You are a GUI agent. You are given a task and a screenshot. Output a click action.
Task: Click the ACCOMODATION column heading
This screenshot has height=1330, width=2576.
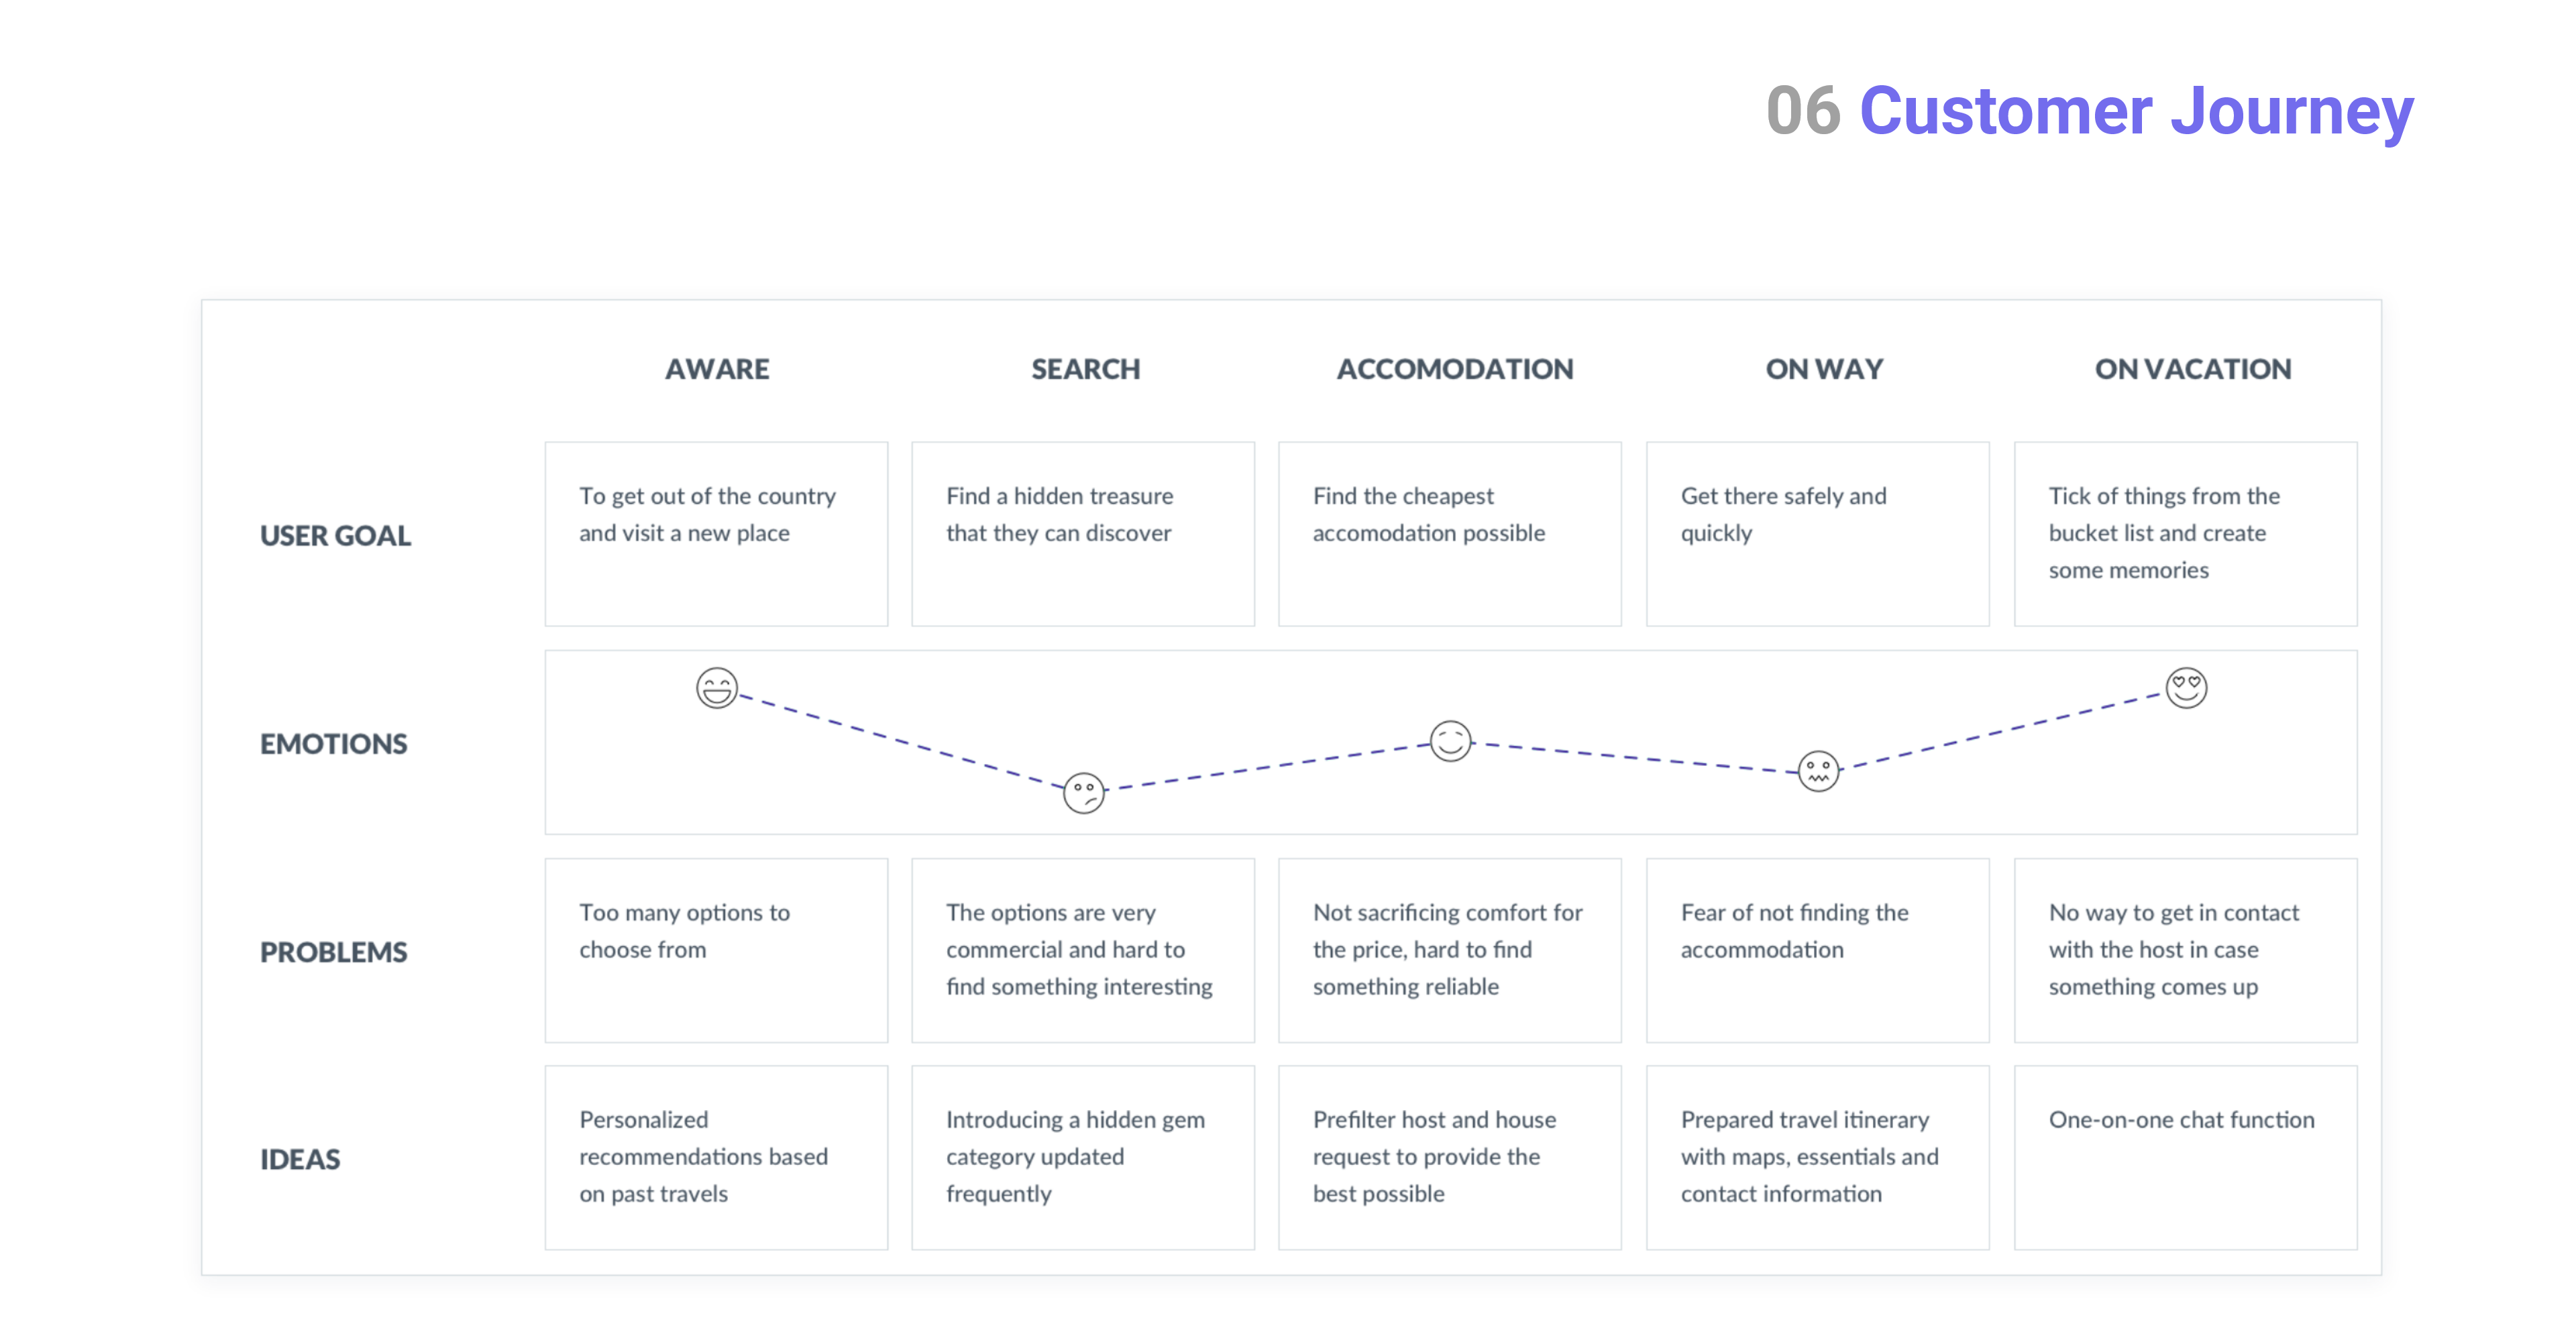(1454, 369)
